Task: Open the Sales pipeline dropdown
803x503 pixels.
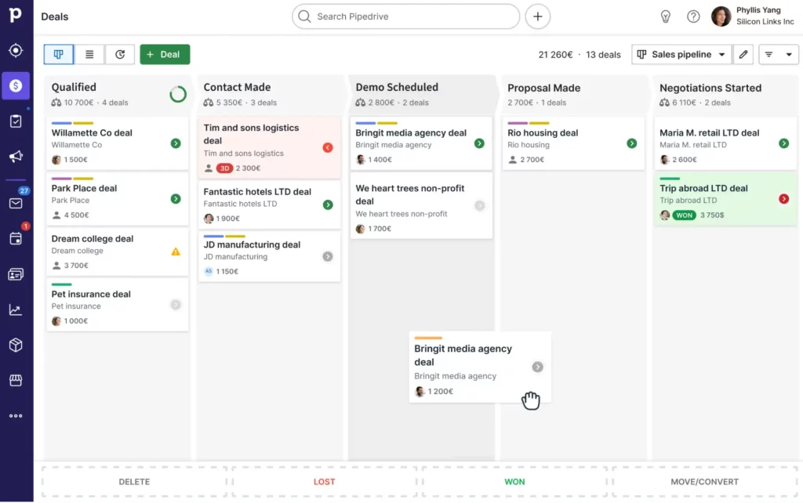Action: (x=681, y=54)
